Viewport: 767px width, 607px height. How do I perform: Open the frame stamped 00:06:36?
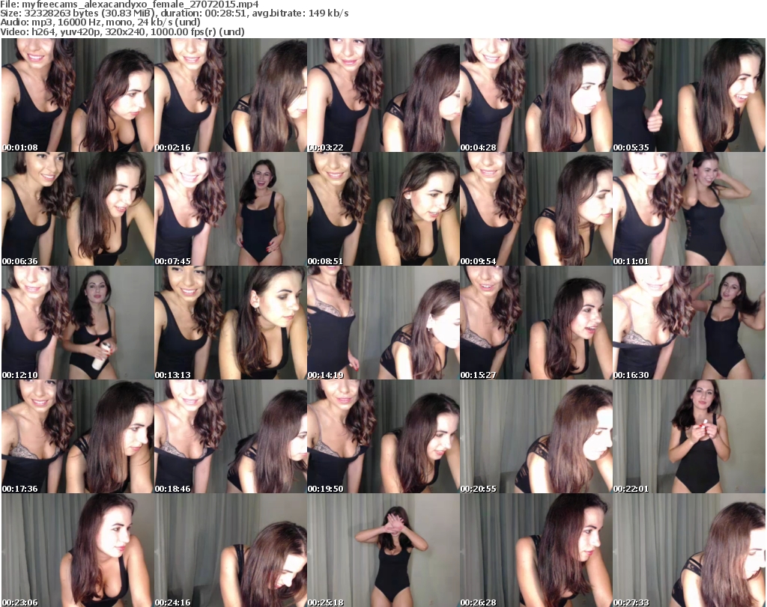pos(78,209)
